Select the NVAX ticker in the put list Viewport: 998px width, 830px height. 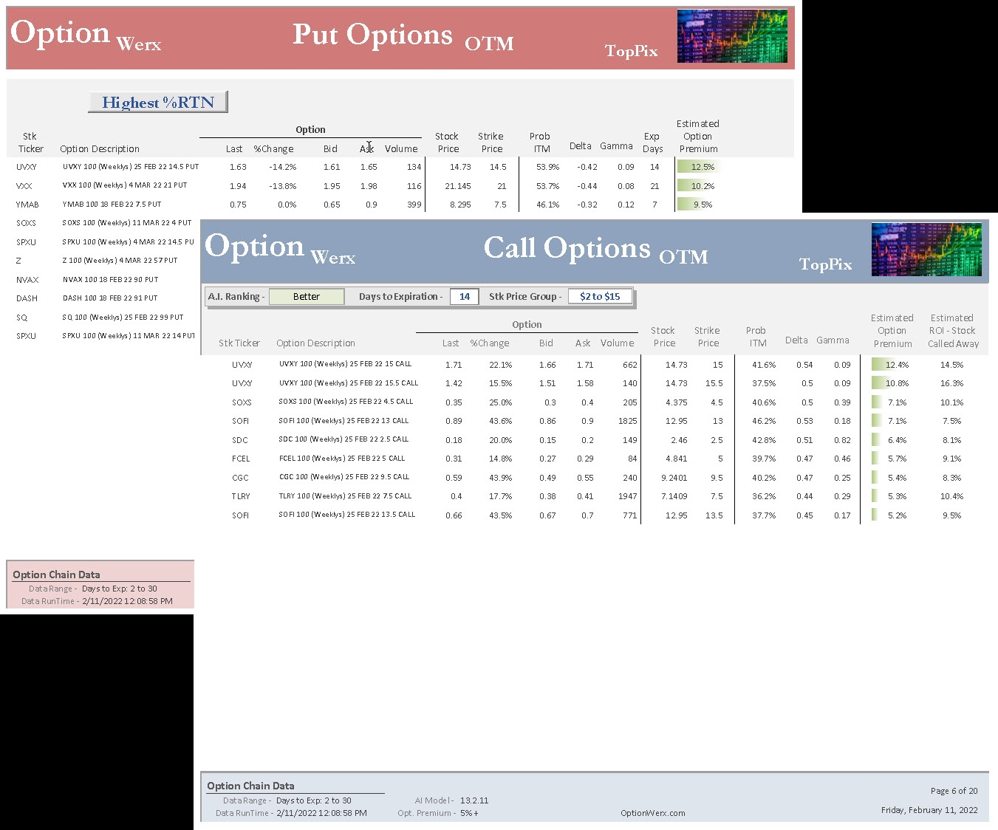point(27,280)
